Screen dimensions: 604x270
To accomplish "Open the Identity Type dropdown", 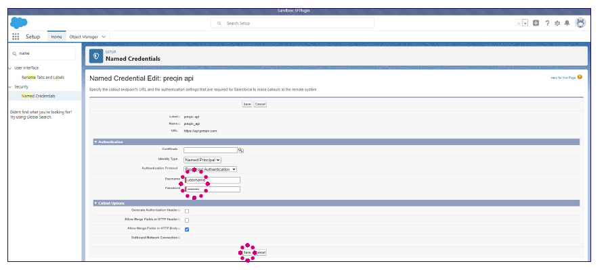I will [x=202, y=160].
